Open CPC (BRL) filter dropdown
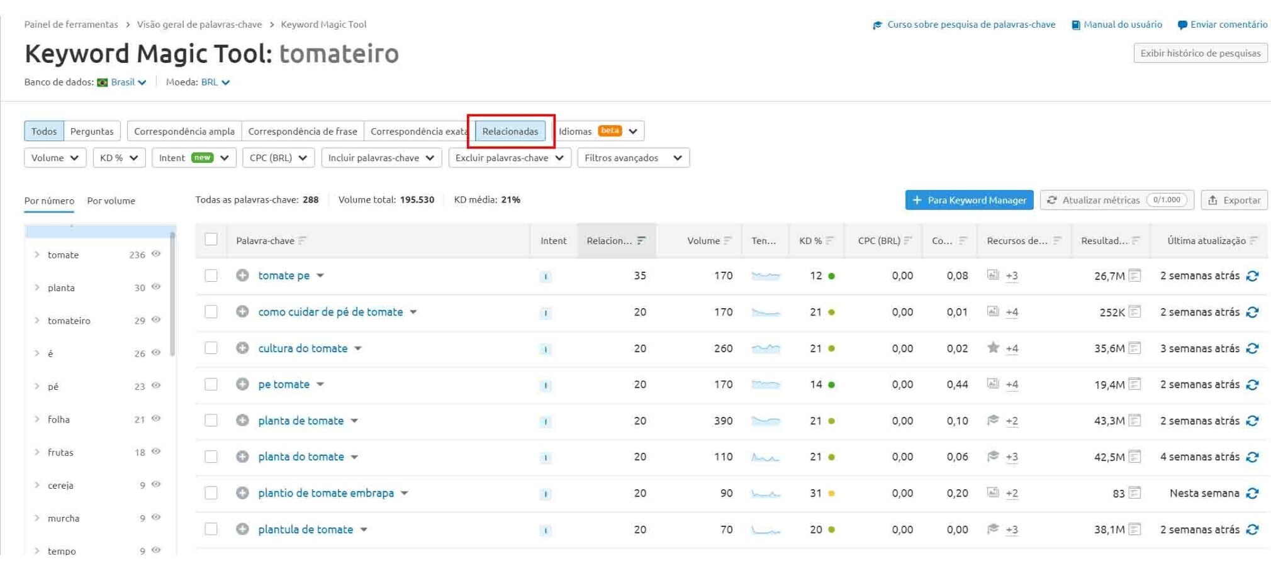 click(x=278, y=158)
